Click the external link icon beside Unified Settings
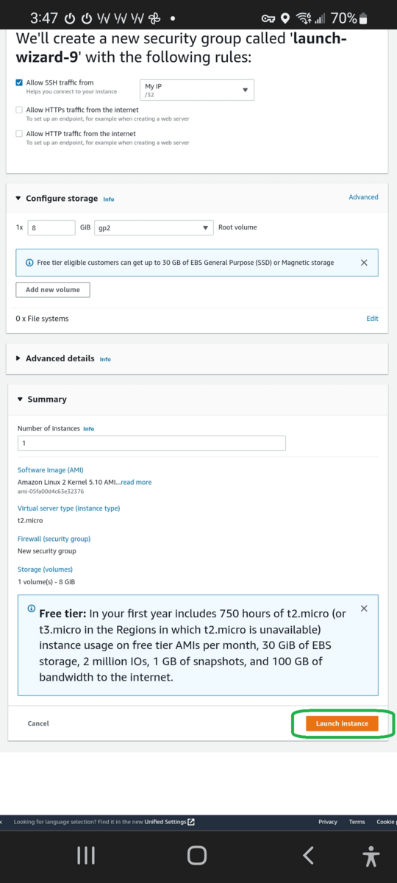The image size is (397, 883). (x=191, y=822)
